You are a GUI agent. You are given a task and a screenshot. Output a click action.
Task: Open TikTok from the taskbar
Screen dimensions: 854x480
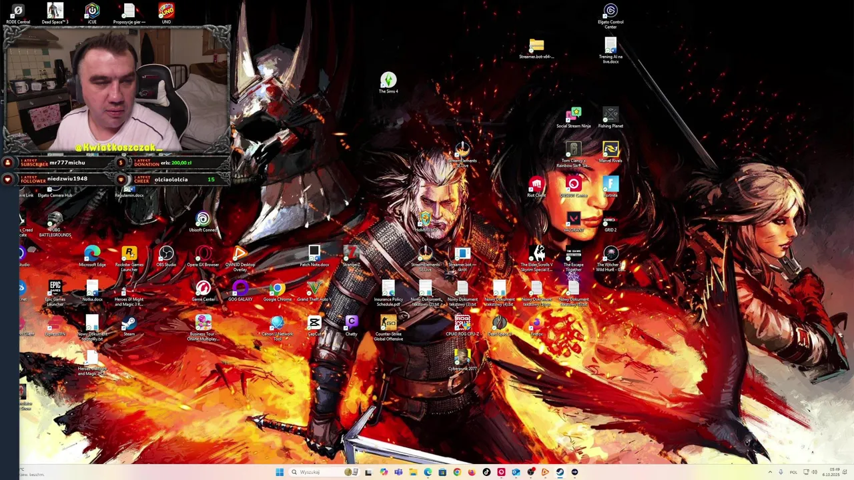tap(486, 472)
